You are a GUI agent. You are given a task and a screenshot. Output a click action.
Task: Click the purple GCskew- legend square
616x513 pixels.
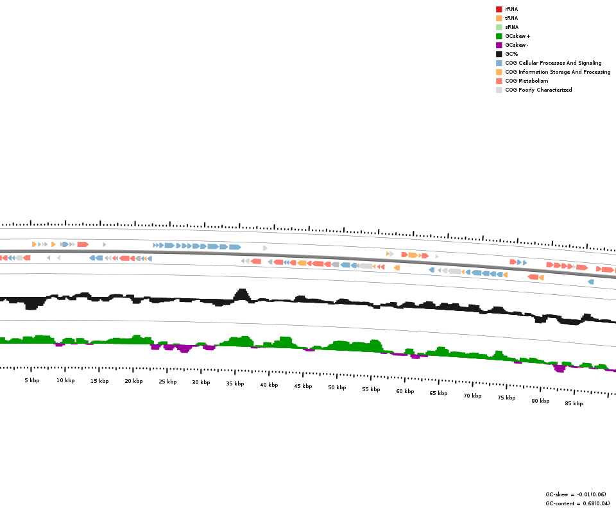point(499,45)
